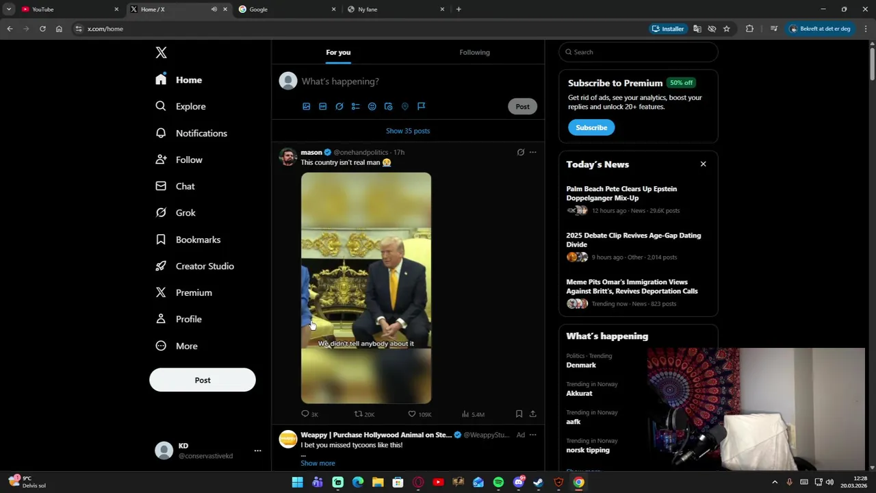
Task: Open Steam from the taskbar
Action: (x=539, y=483)
